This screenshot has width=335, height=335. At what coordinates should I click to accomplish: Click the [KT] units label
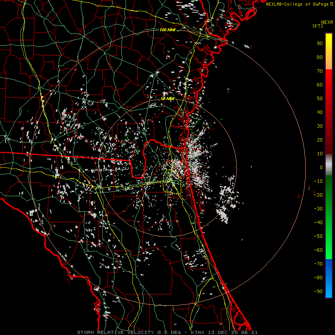[318, 26]
